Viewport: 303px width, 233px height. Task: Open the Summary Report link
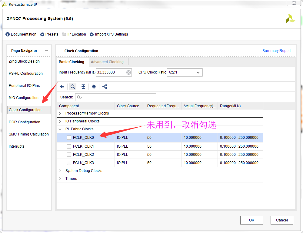click(x=276, y=50)
